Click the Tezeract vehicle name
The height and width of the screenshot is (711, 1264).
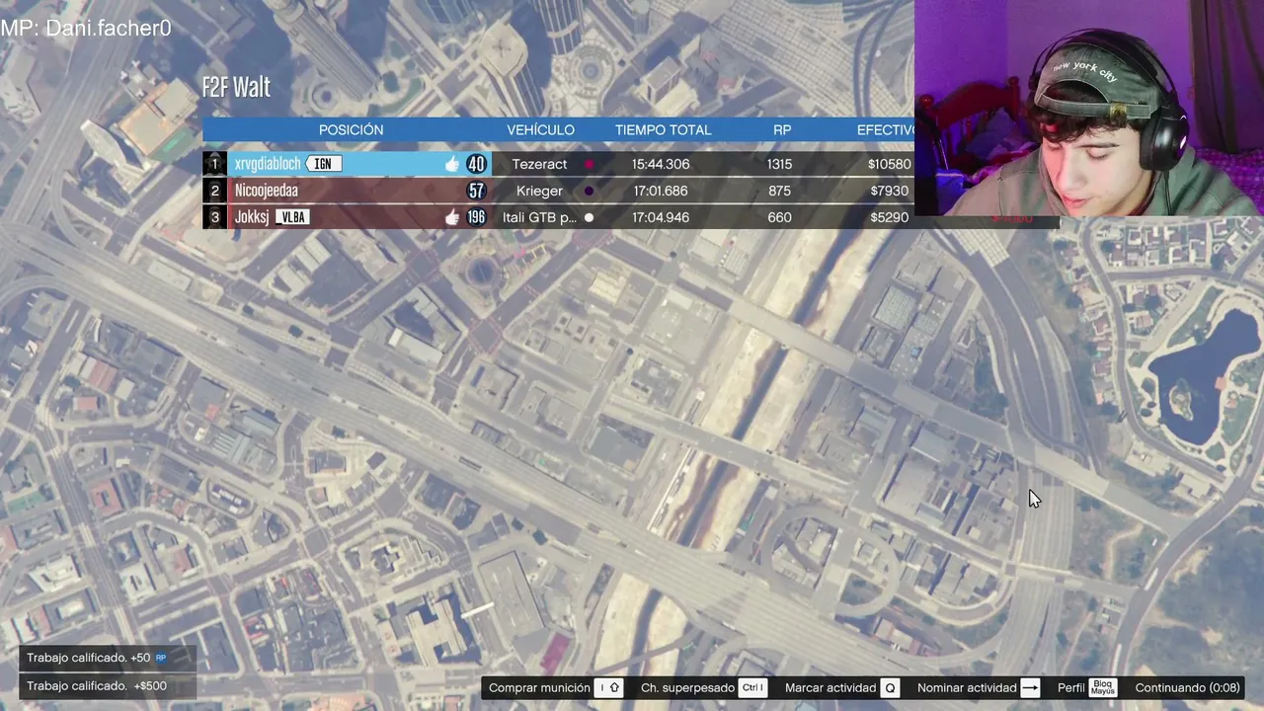(539, 164)
